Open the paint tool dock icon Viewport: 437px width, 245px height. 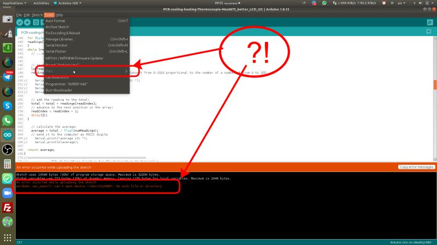pyautogui.click(x=8, y=34)
